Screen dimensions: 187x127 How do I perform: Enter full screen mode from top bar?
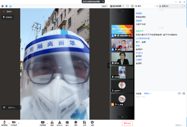(127, 6)
